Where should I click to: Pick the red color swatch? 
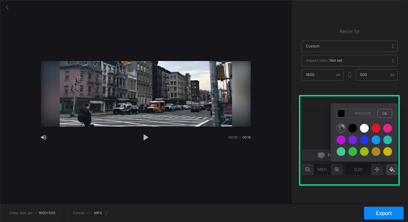376,128
